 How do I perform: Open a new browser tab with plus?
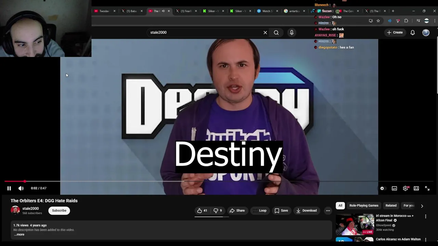pyautogui.click(x=393, y=11)
